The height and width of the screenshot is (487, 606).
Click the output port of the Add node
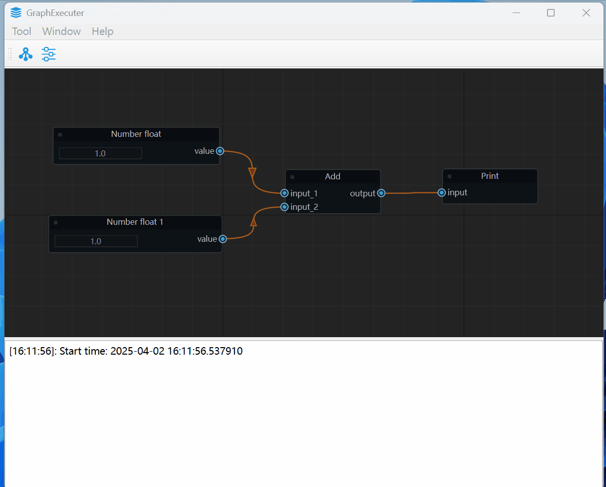pos(381,193)
